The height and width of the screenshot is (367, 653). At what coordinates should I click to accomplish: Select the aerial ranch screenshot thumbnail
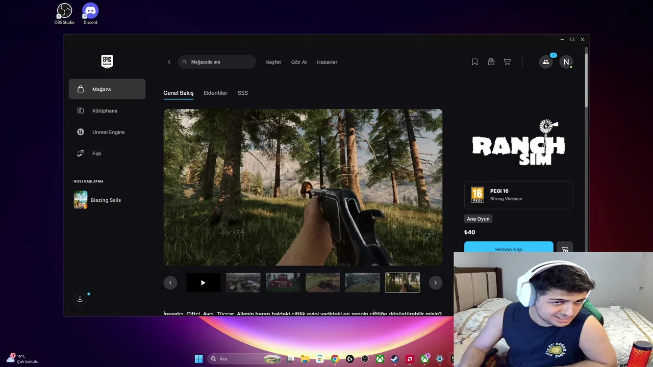[x=243, y=282]
